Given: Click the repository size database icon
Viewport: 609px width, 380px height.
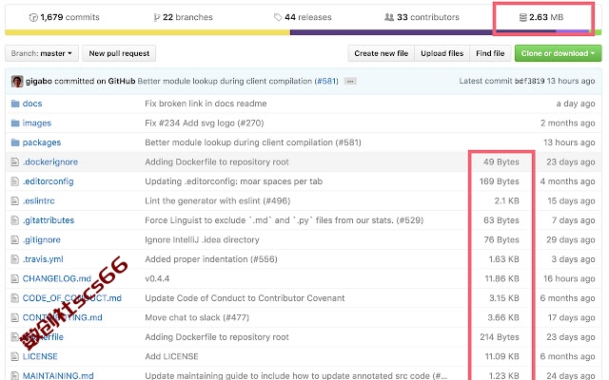Looking at the screenshot, I should (523, 17).
